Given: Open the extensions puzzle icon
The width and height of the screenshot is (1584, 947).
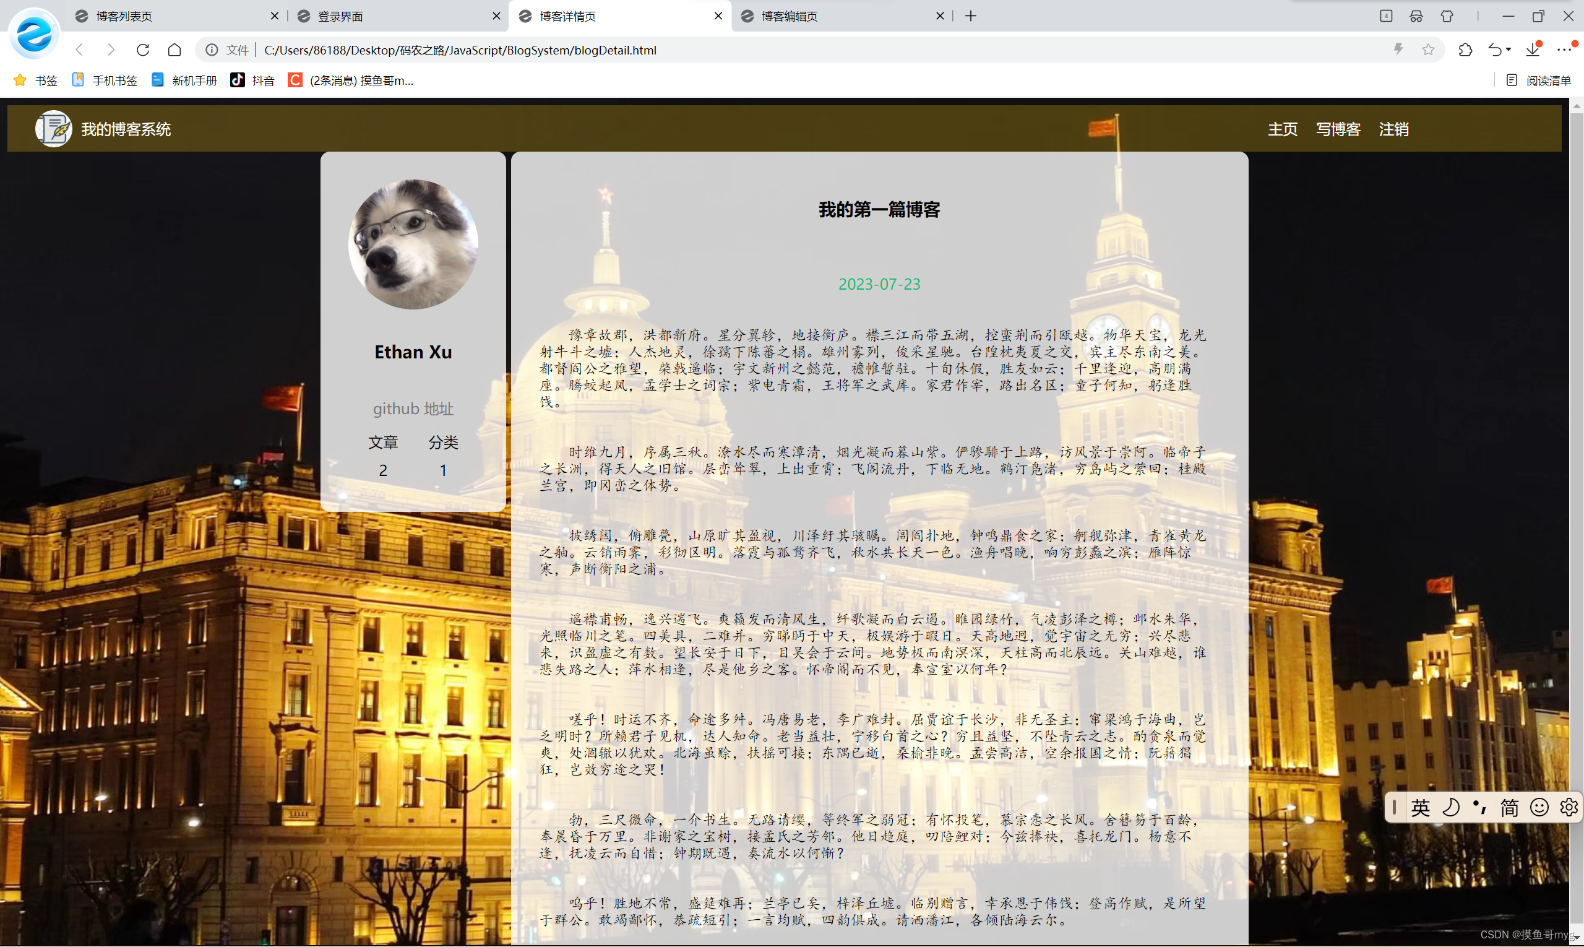Looking at the screenshot, I should (x=1465, y=50).
